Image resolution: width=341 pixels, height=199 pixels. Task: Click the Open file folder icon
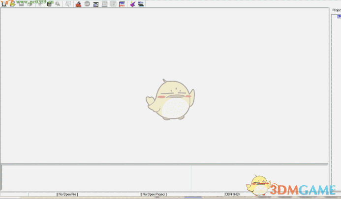point(12,4)
